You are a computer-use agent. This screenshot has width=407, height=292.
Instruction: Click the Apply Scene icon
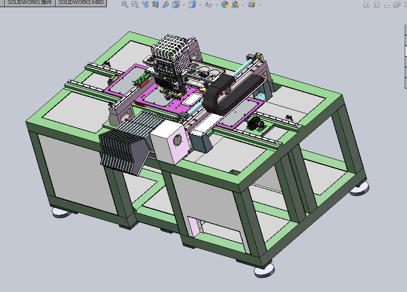pyautogui.click(x=236, y=4)
